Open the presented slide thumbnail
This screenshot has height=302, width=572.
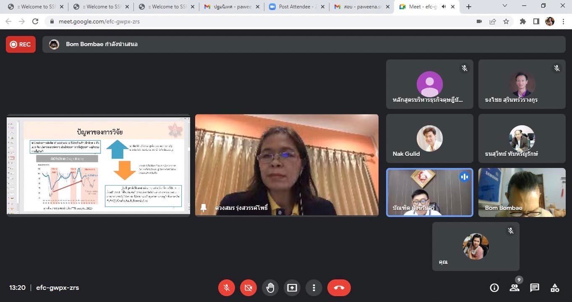coord(98,165)
